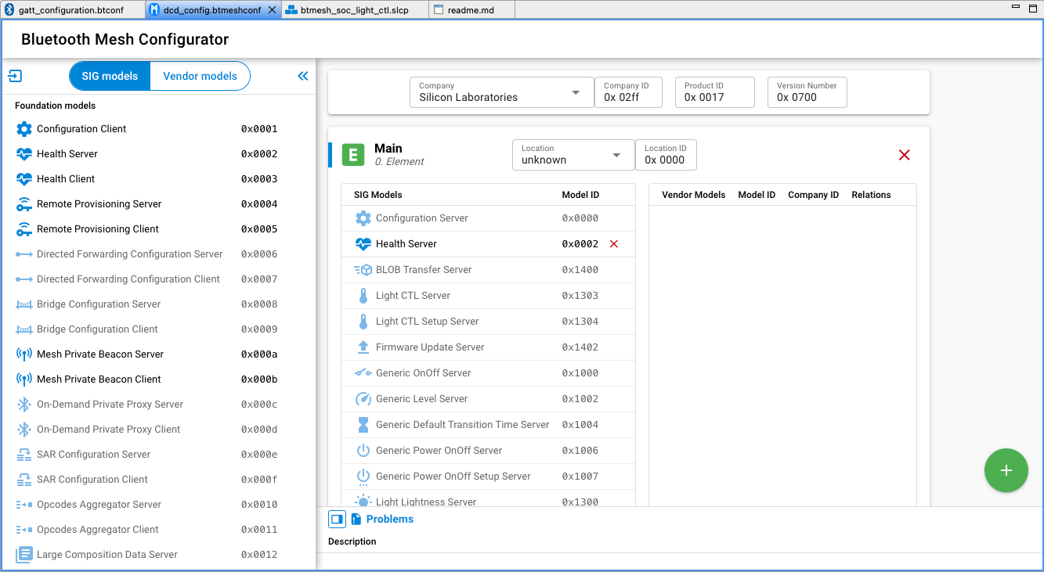Open the Location dropdown set to unknown

tap(573, 155)
